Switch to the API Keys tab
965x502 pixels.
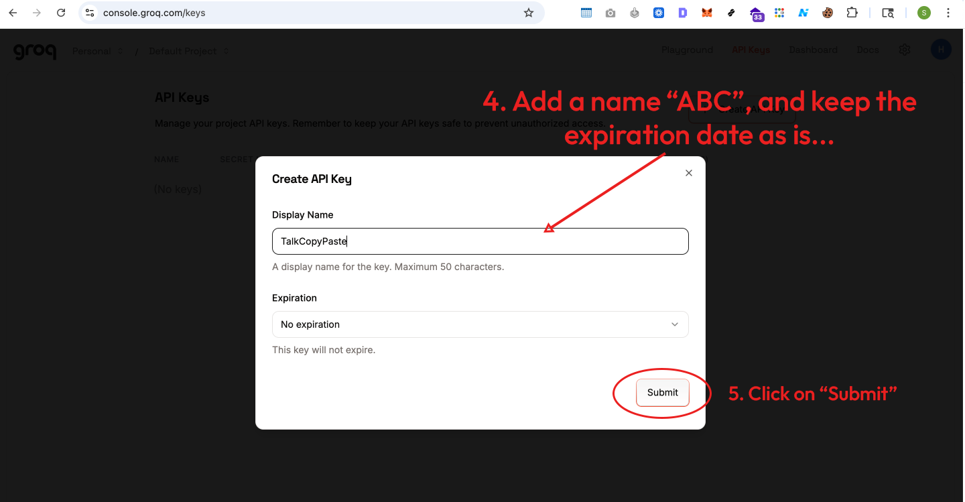[x=751, y=50]
